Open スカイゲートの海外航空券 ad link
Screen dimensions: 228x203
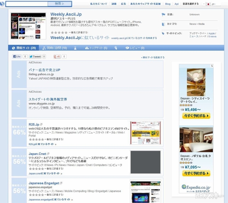(48, 99)
